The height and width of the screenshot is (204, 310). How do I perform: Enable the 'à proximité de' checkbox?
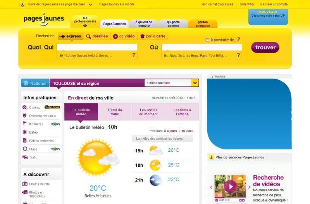click(207, 40)
